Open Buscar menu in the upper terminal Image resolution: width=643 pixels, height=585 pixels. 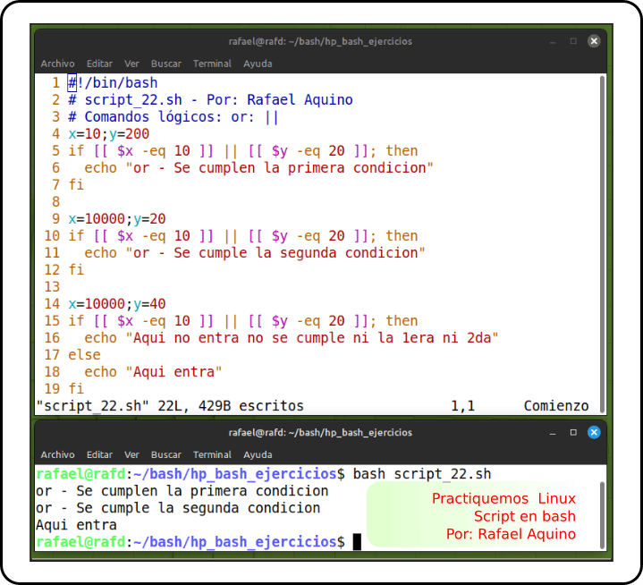[x=166, y=64]
